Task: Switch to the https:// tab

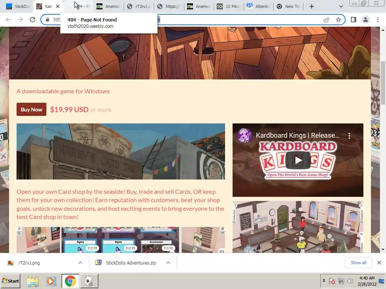Action: [169, 7]
